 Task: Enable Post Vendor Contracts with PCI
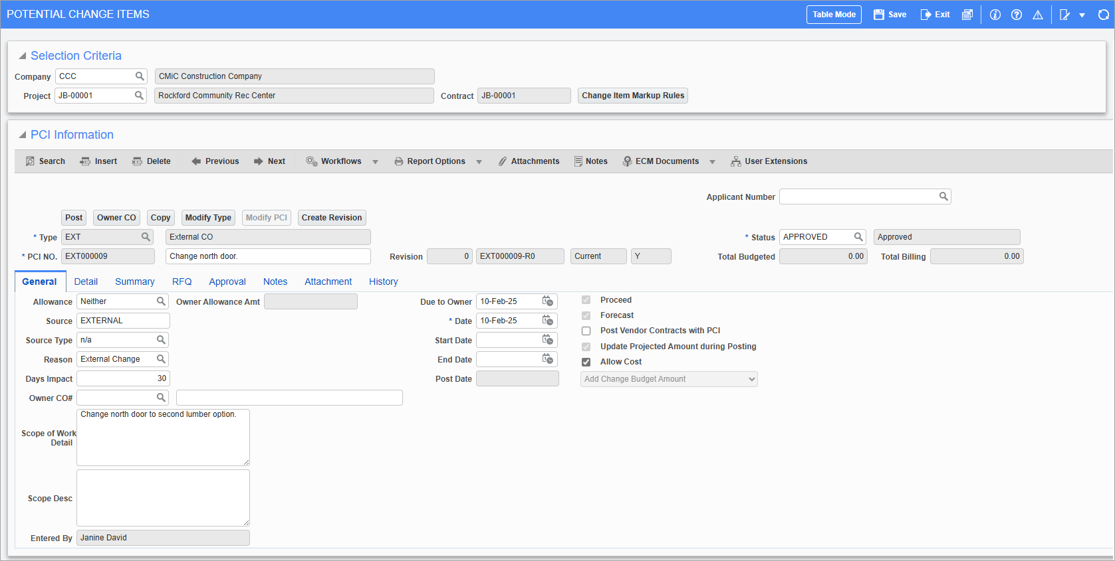(586, 331)
